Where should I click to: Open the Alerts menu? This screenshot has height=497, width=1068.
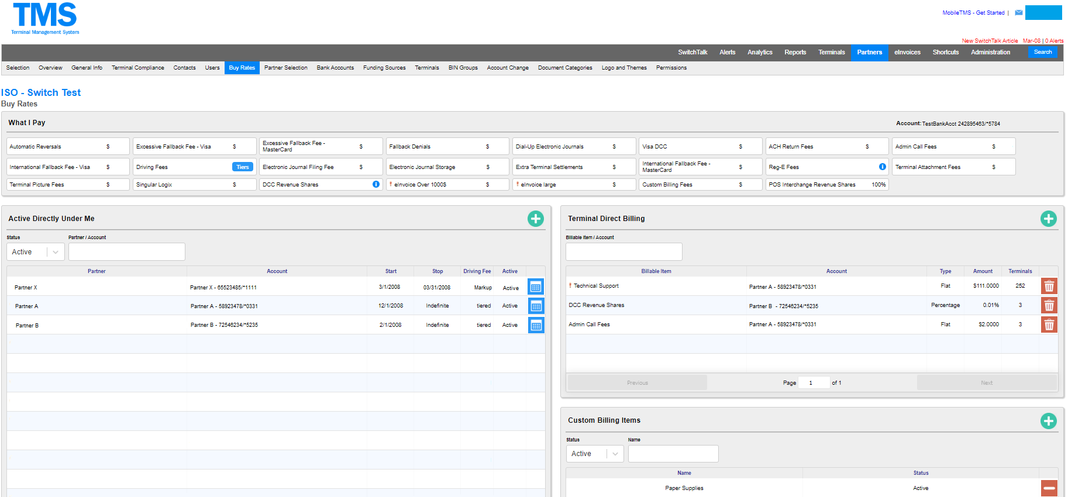pos(727,52)
